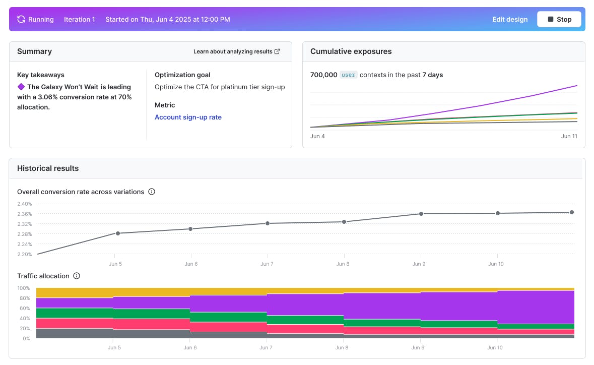Open Edit design
This screenshot has width=594, height=365.
tap(510, 19)
